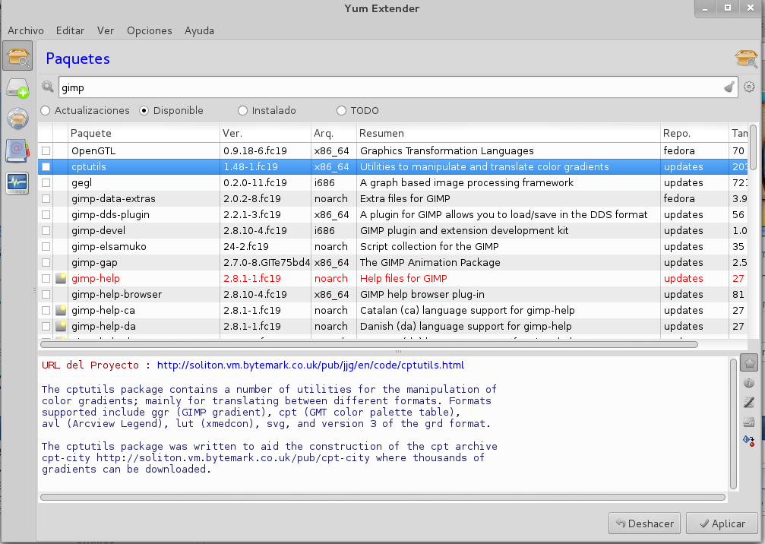The image size is (765, 544).
Task: Open the Archivo menu
Action: (26, 30)
